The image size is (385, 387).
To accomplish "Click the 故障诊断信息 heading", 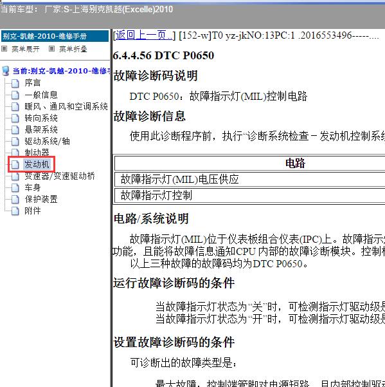I will point(149,117).
